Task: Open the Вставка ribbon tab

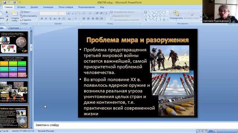Action: point(21,7)
